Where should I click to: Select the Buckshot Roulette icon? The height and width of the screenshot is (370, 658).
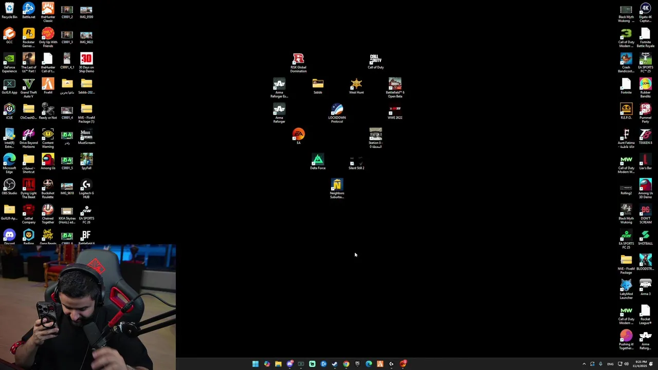[x=48, y=189]
